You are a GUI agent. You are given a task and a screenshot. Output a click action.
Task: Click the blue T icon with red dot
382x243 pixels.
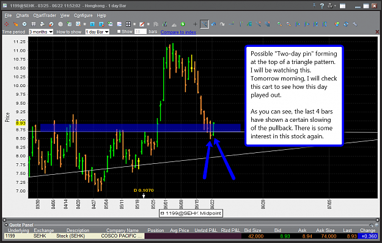pyautogui.click(x=101, y=24)
